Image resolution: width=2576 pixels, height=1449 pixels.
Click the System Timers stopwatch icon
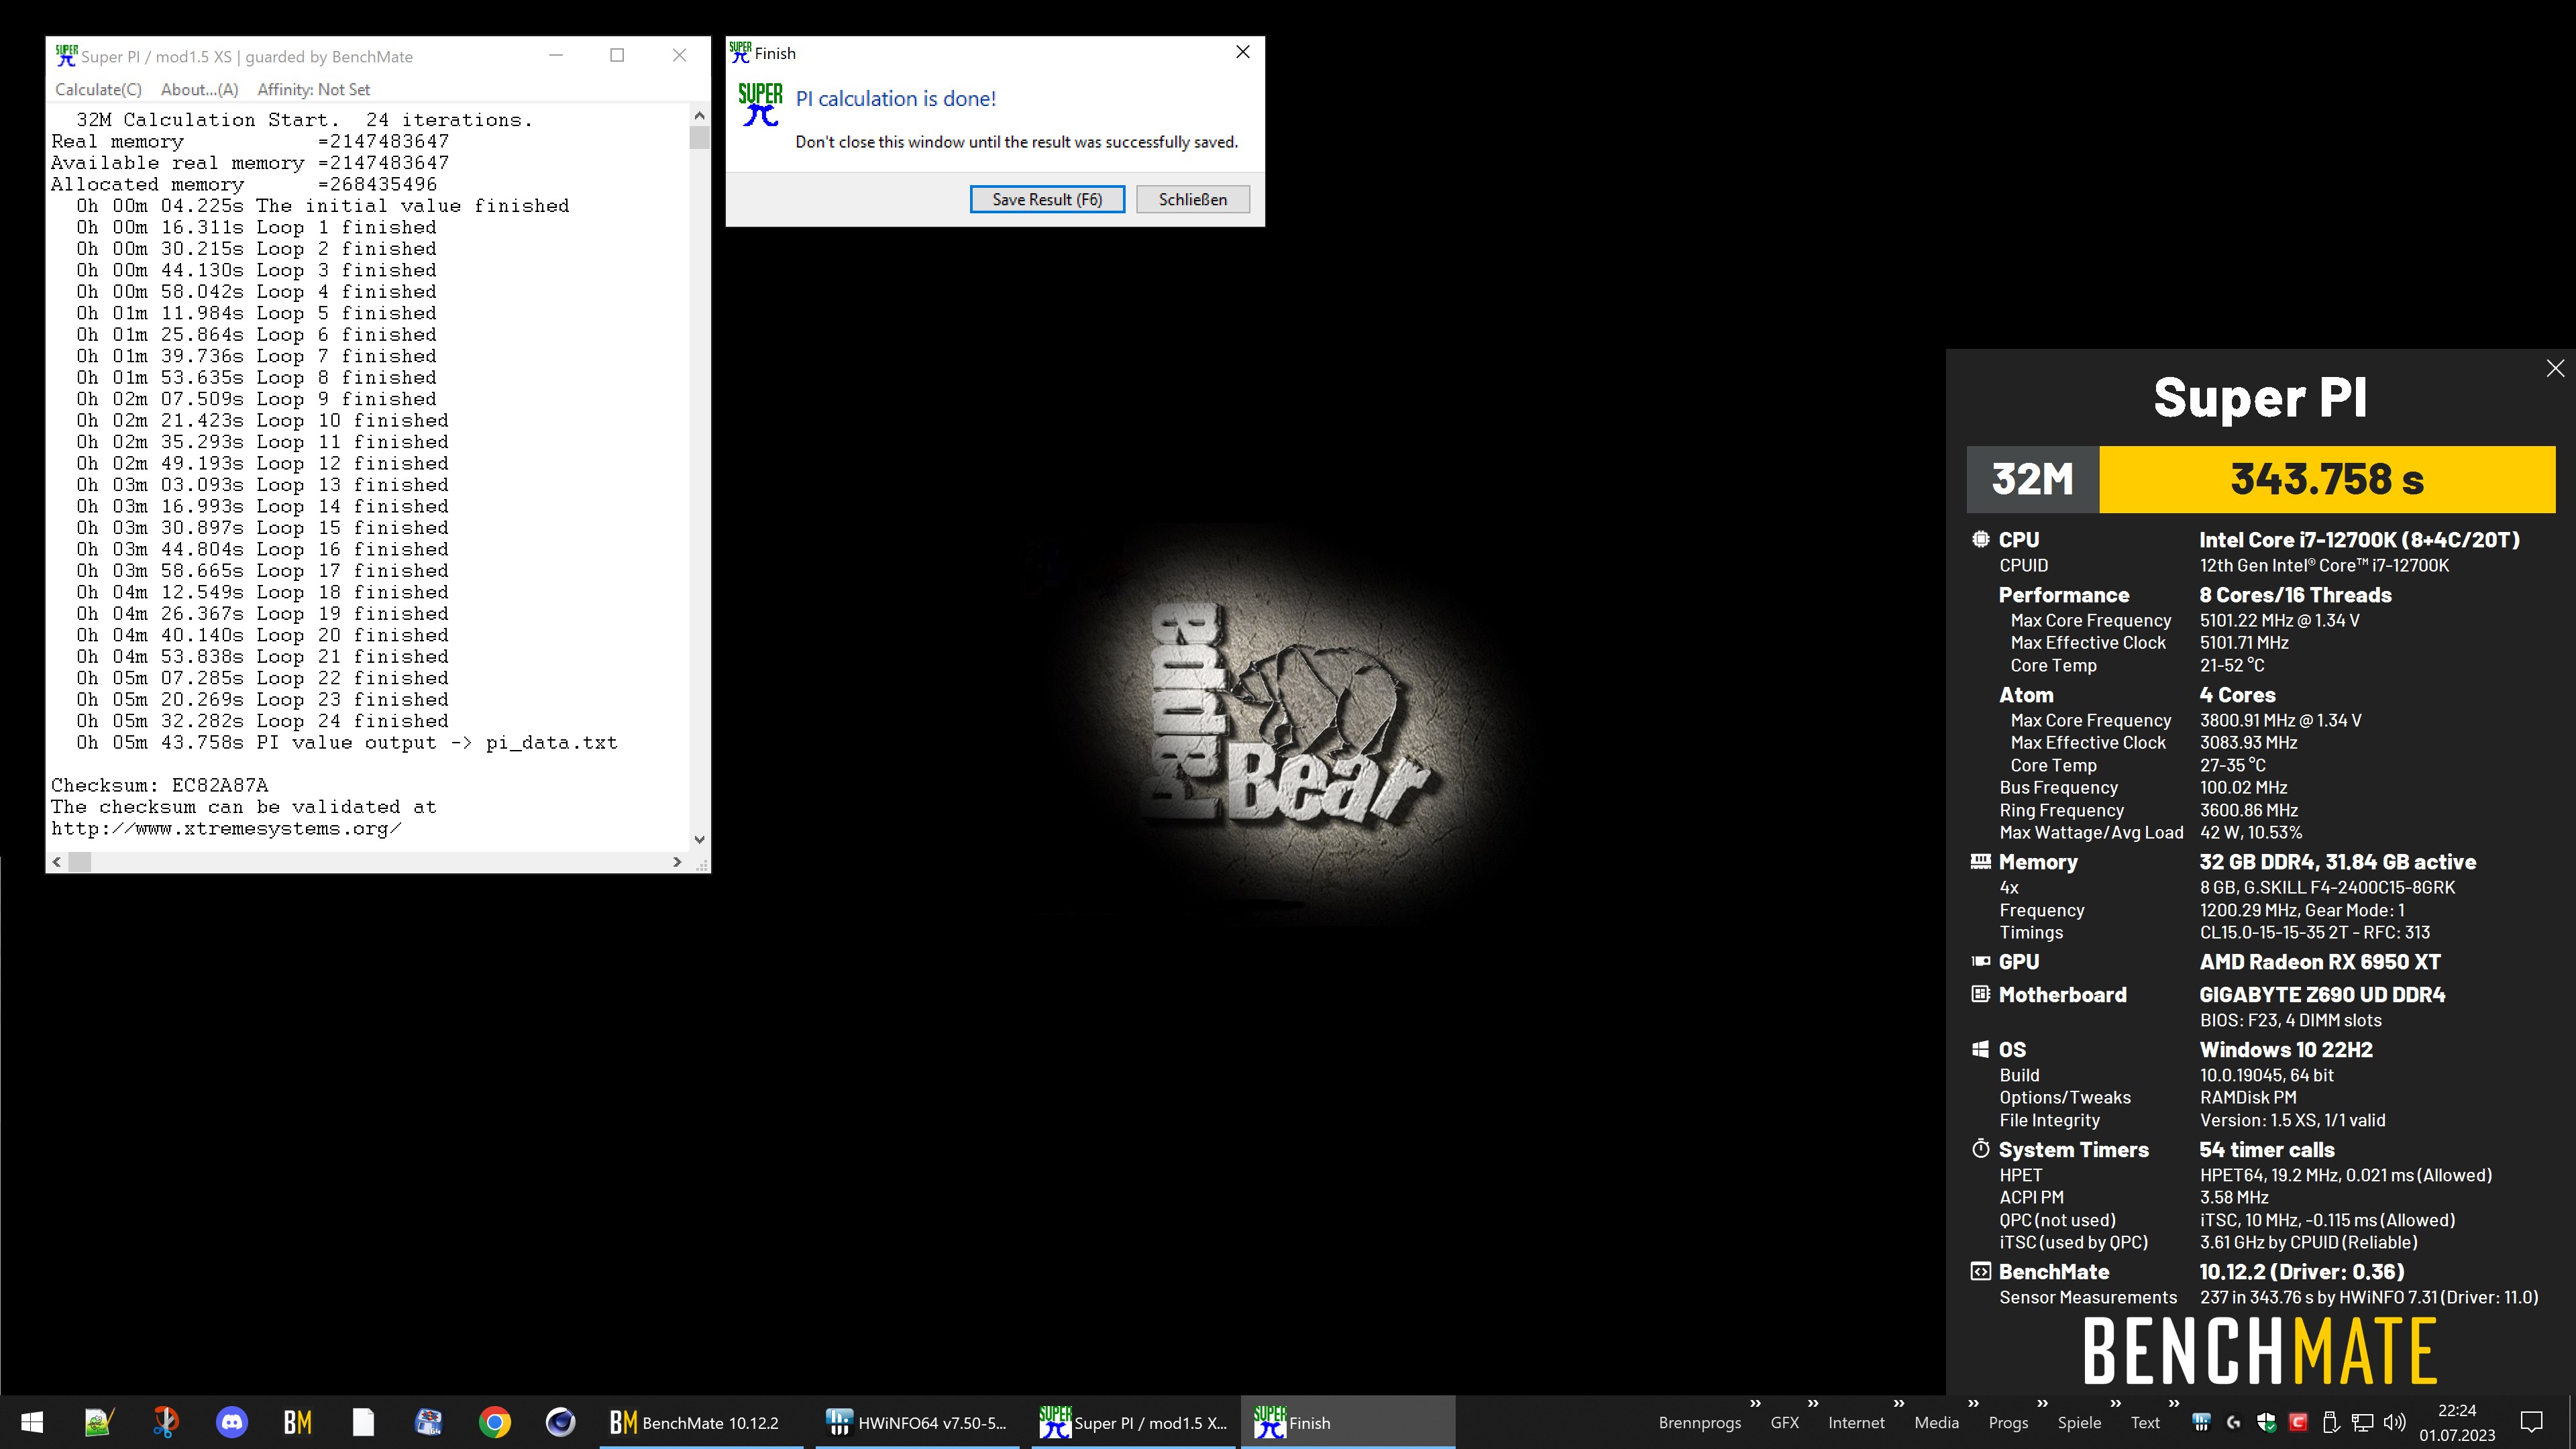1980,1149
